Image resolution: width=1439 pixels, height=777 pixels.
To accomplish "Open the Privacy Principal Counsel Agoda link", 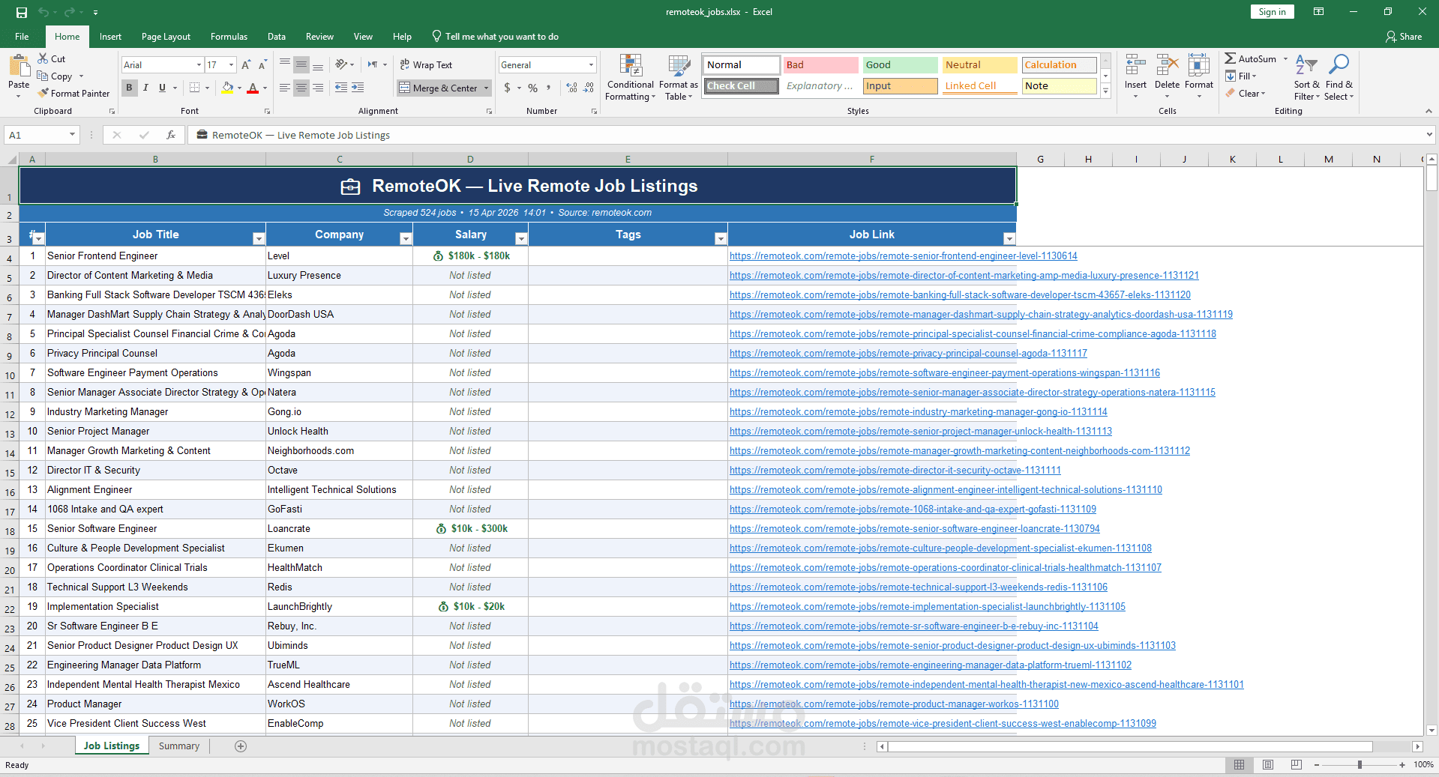I will (908, 354).
